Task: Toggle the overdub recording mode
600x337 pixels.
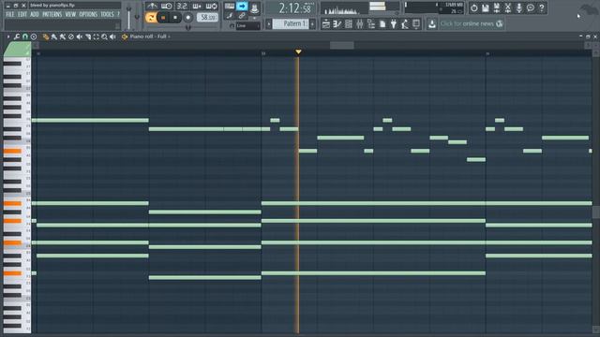Action: point(197,7)
